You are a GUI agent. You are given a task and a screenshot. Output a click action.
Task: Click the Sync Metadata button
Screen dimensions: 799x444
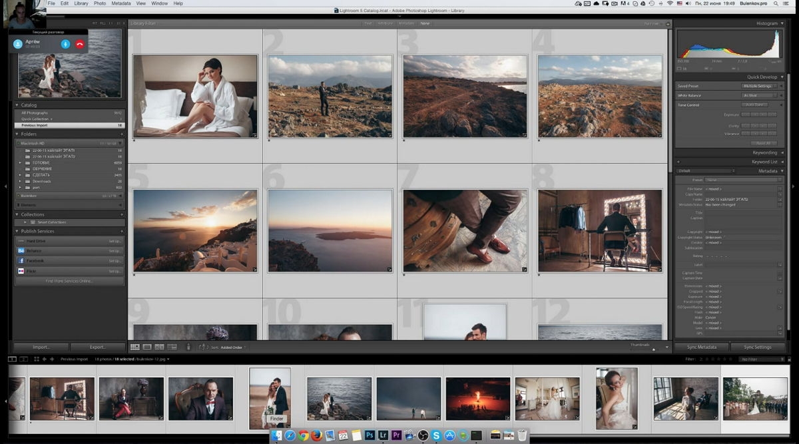pyautogui.click(x=702, y=347)
